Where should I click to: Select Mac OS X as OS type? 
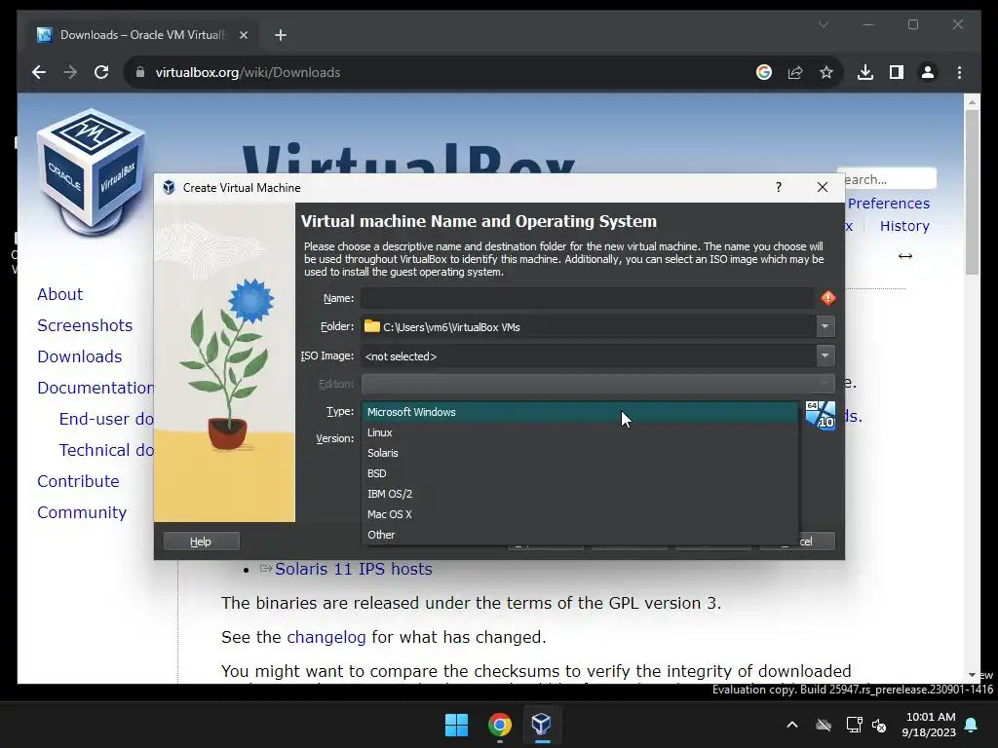(580, 514)
